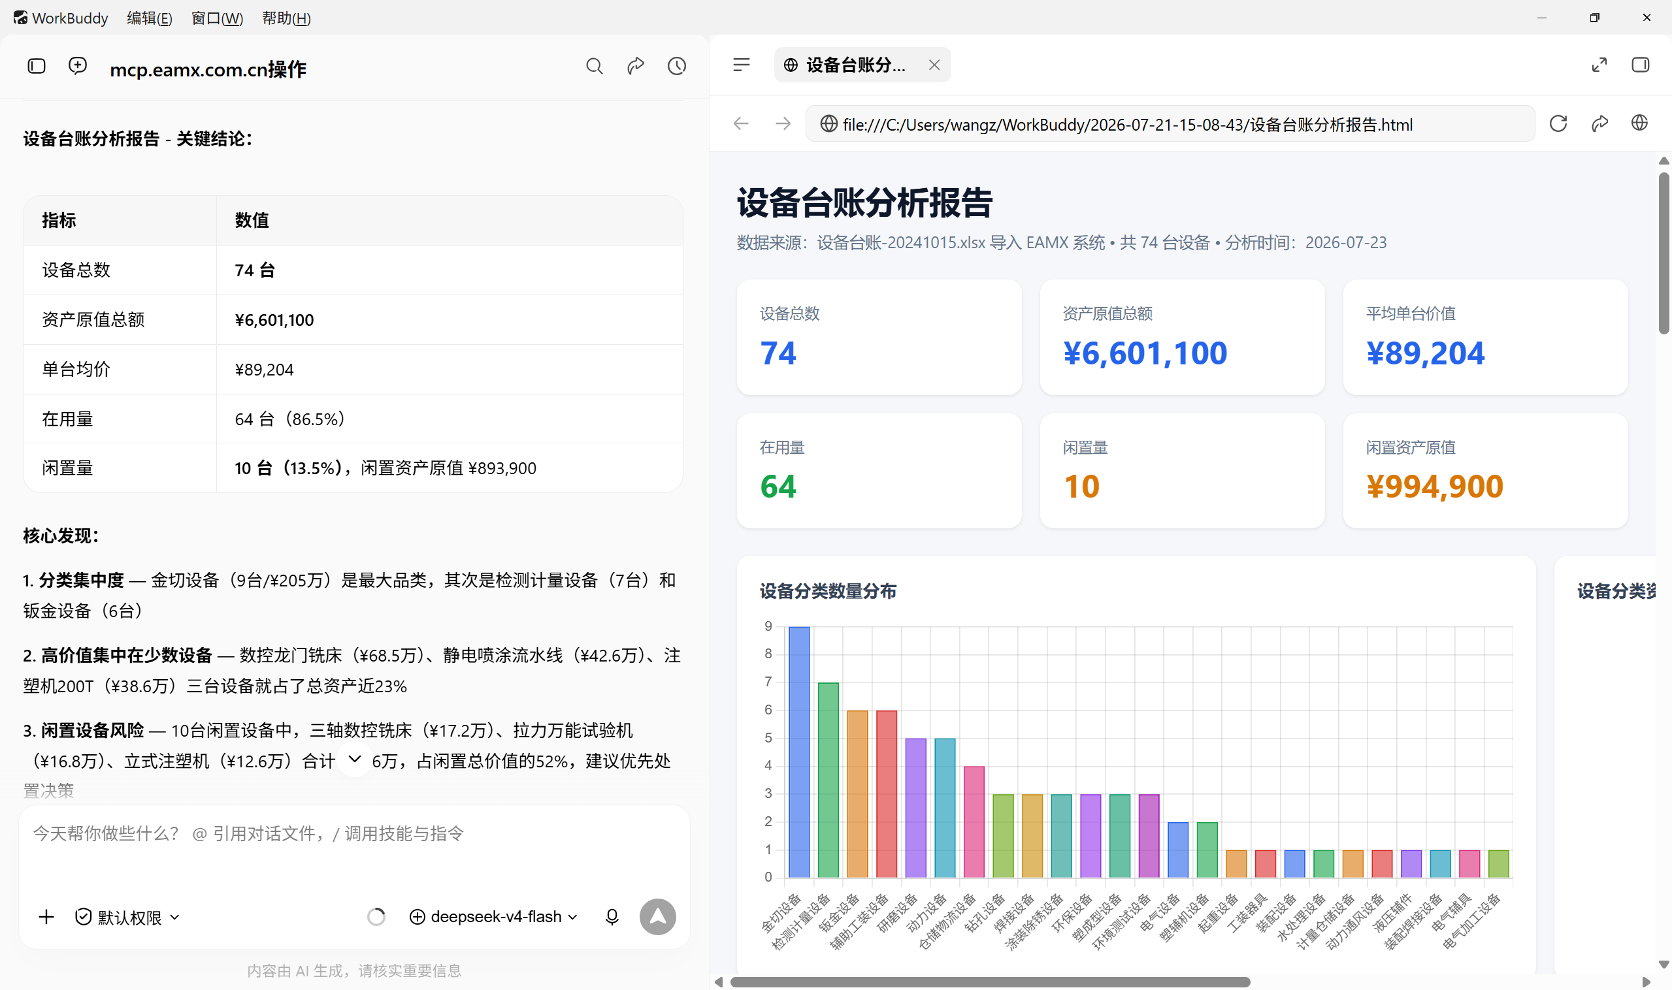
Task: Toggle the left sidebar panel icon
Action: click(x=37, y=66)
